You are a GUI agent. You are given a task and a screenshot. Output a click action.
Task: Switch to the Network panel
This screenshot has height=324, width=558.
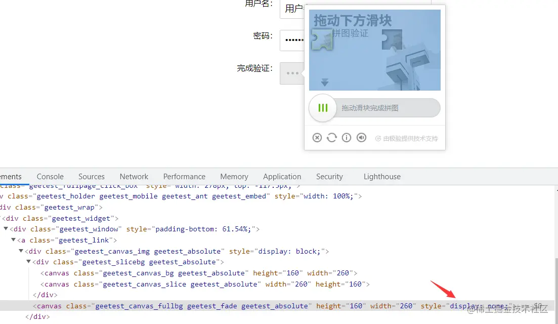(134, 176)
